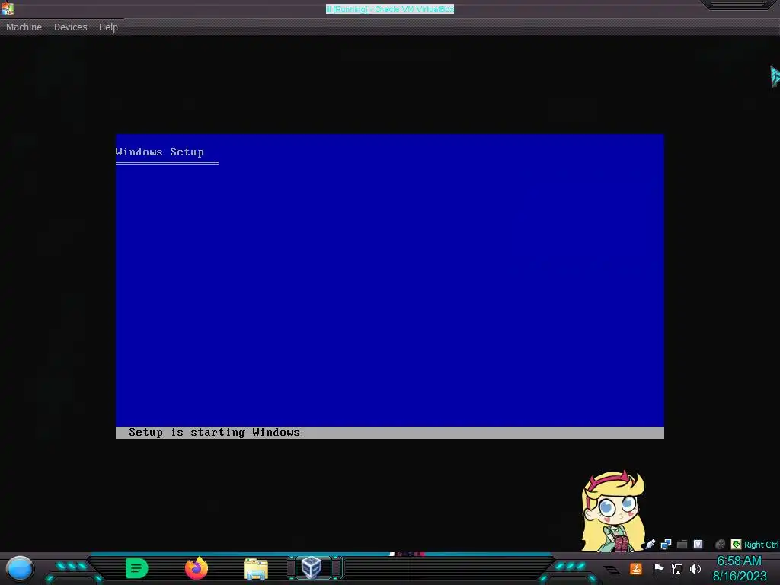Show hidden tray icons
780x585 pixels.
[x=612, y=570]
